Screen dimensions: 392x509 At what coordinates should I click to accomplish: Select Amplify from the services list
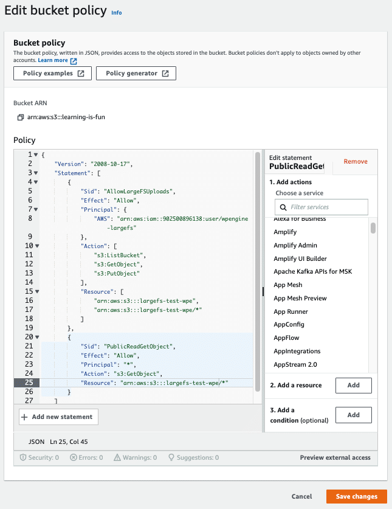(x=285, y=232)
